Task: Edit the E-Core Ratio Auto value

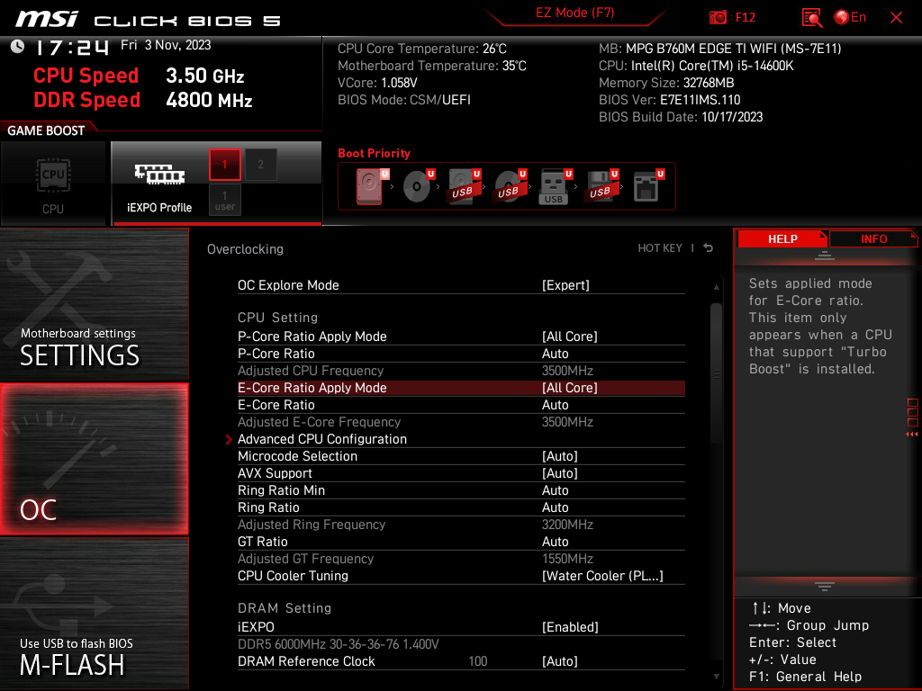Action: pos(555,405)
